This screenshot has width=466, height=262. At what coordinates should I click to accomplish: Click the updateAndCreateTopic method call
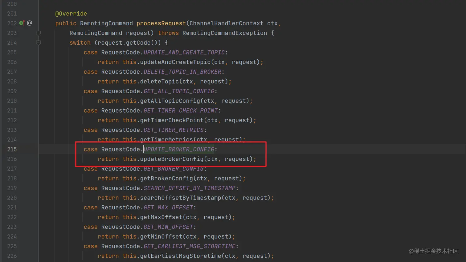175,62
